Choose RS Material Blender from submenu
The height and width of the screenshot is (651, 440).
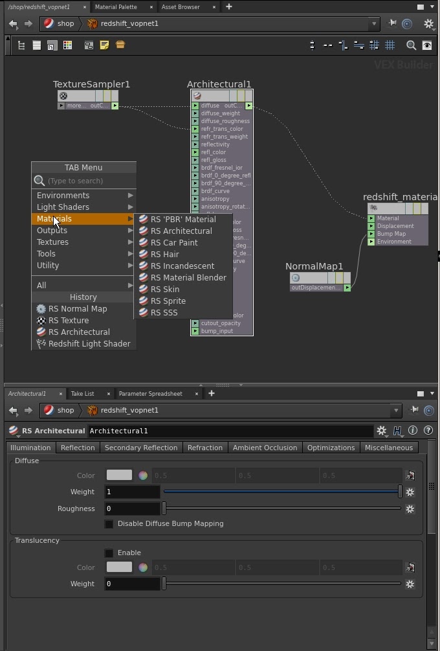point(183,278)
